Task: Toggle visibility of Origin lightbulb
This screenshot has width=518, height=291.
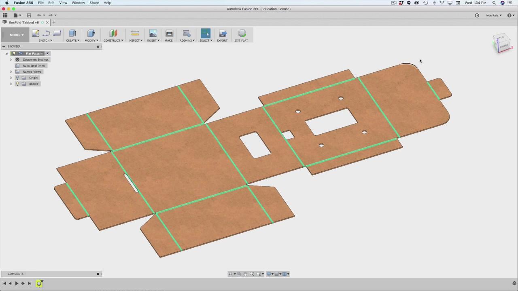Action: (17, 78)
